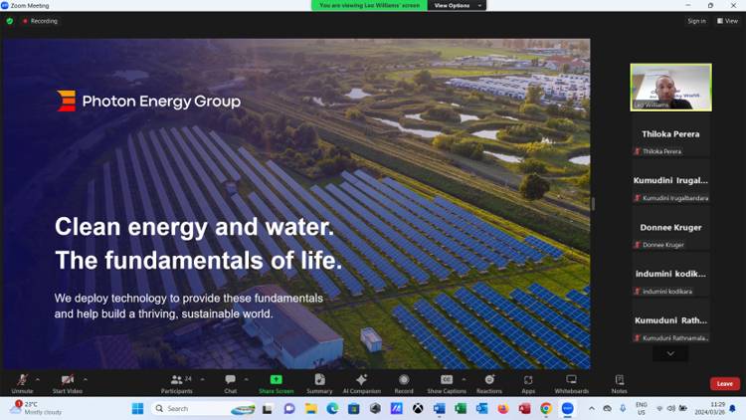Click the Sign in button
This screenshot has height=420, width=746.
[696, 21]
